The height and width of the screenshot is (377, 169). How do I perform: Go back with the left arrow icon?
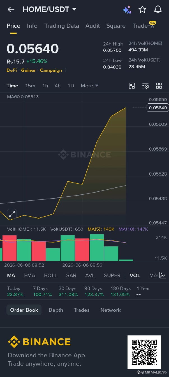click(11, 10)
